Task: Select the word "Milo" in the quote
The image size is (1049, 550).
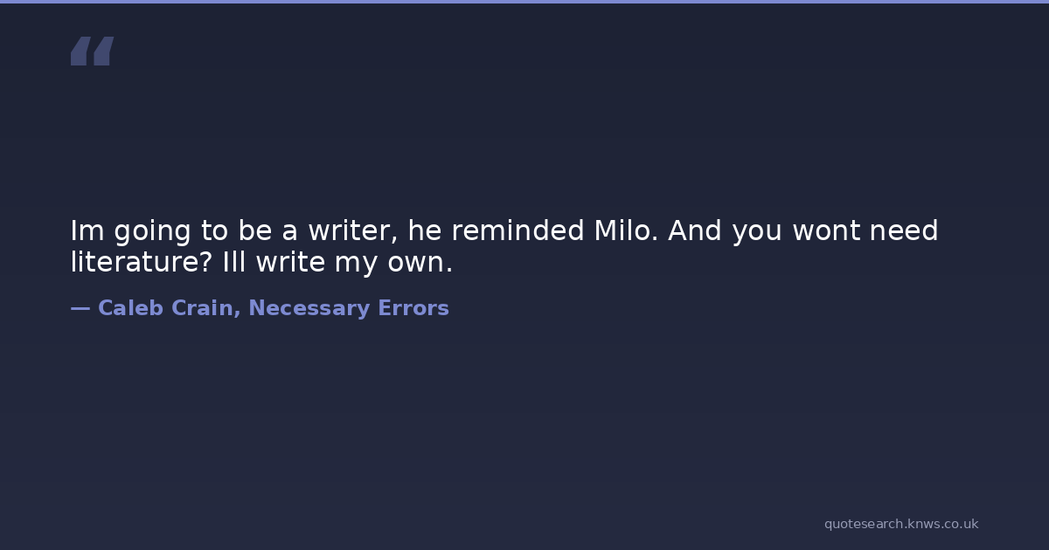Action: click(x=627, y=231)
